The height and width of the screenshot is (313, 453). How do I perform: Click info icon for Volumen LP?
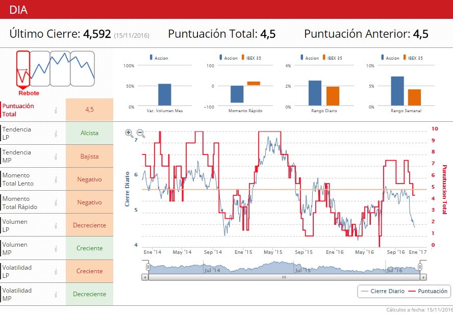(x=56, y=225)
